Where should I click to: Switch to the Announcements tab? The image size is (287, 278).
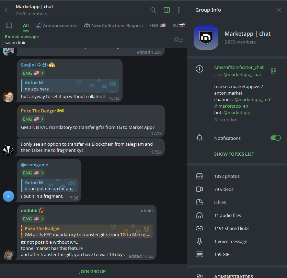(x=56, y=26)
